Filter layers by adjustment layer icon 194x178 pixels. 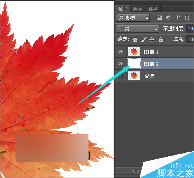(x=168, y=17)
